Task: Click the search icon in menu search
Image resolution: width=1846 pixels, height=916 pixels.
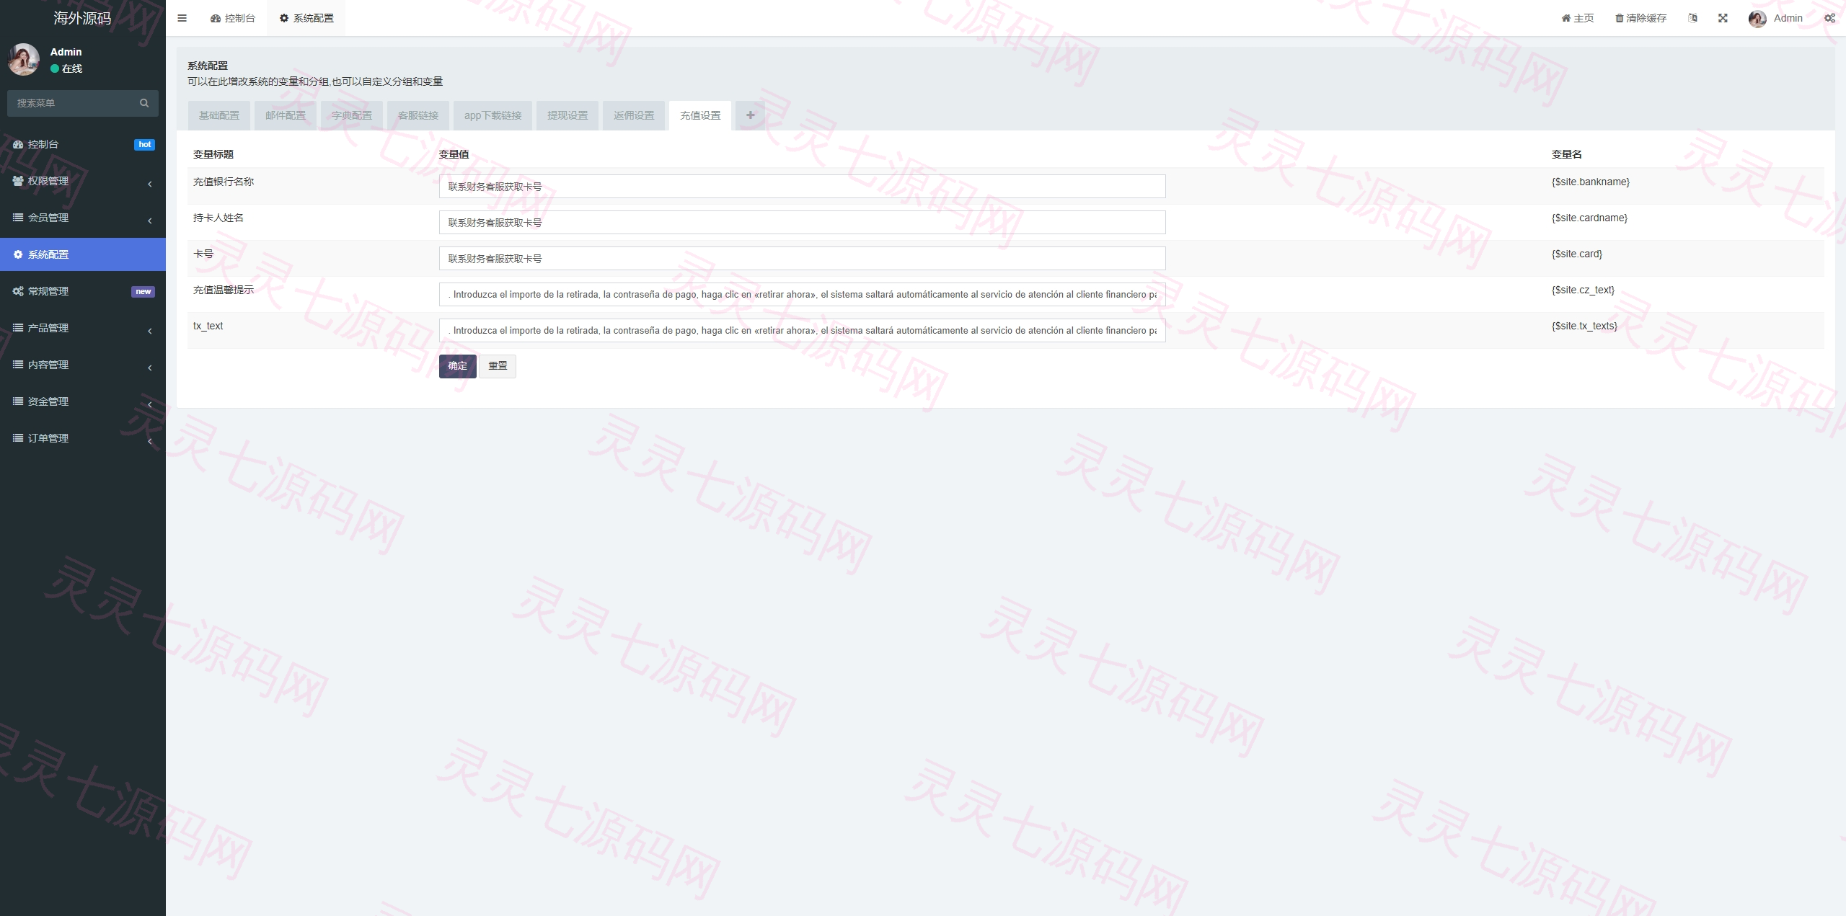Action: [144, 103]
